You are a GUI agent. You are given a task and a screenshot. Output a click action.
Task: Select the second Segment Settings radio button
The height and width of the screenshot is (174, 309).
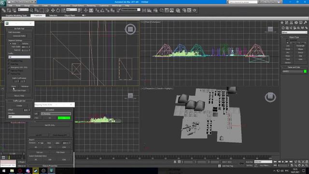tap(20, 43)
